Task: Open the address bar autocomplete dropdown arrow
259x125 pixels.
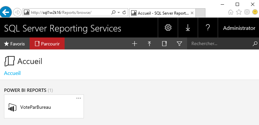Action: 119,13
